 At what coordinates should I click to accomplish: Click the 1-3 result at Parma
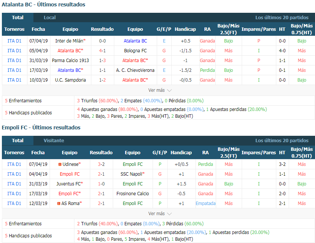102,60
